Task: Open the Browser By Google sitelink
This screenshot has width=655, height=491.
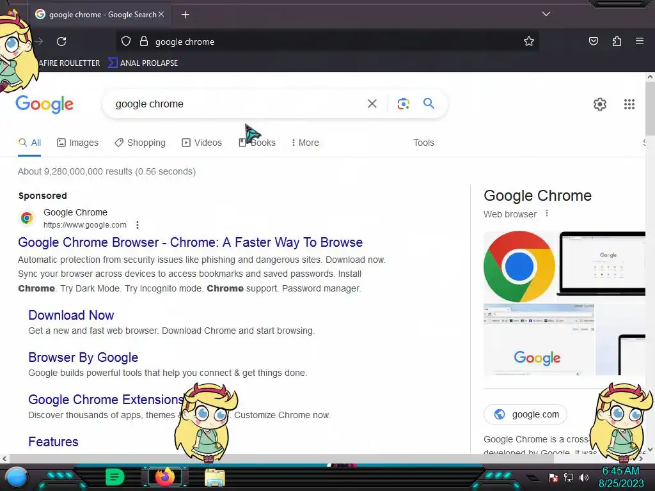Action: (83, 357)
